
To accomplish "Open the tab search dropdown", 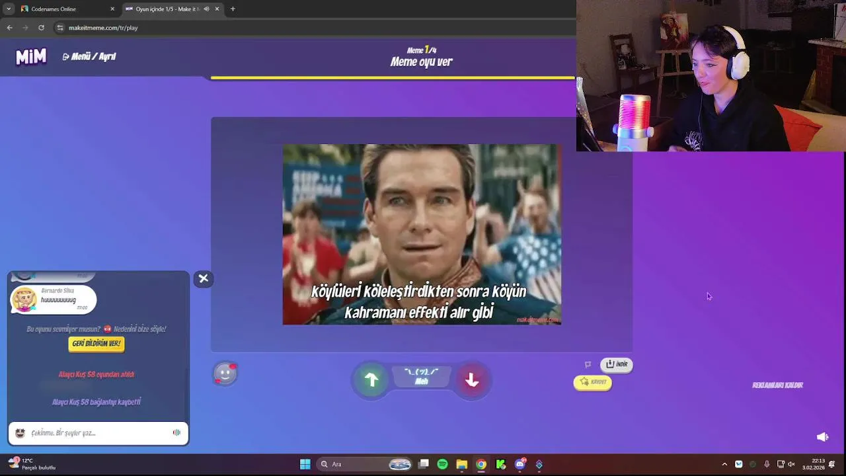I will tap(8, 9).
